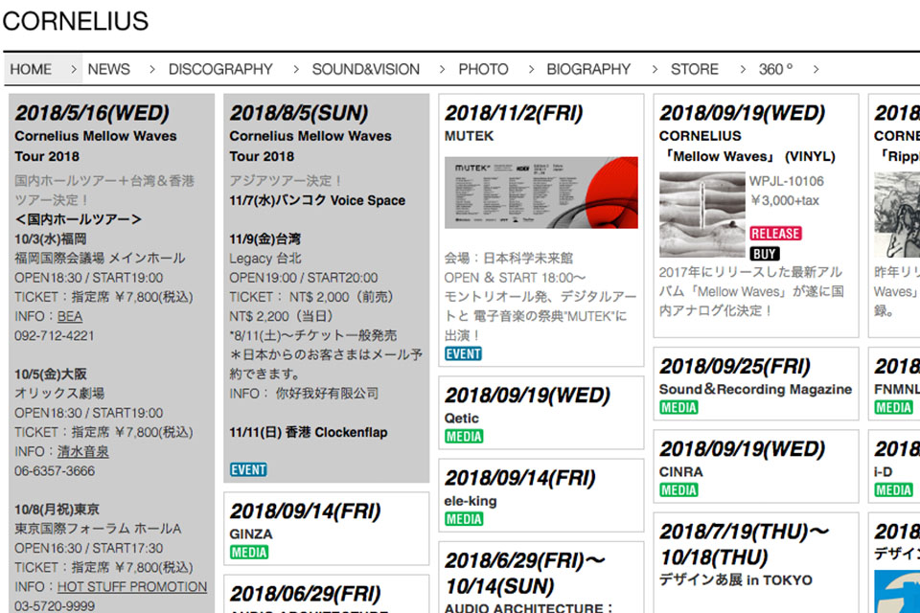
Task: Click the 2018/5/16(WED) date heading
Action: pos(92,113)
